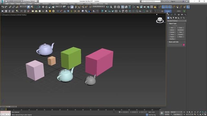Image resolution: width=207 pixels, height=116 pixels.
Task: Click the Cone primitive button
Action: (x=180, y=28)
